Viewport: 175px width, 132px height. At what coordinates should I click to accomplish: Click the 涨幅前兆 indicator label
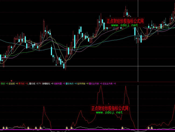pyautogui.click(x=47, y=84)
